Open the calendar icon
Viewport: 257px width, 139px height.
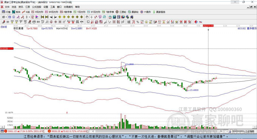point(110,17)
